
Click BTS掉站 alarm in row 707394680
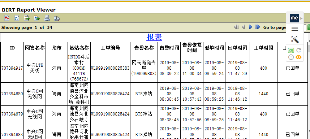click(144, 94)
